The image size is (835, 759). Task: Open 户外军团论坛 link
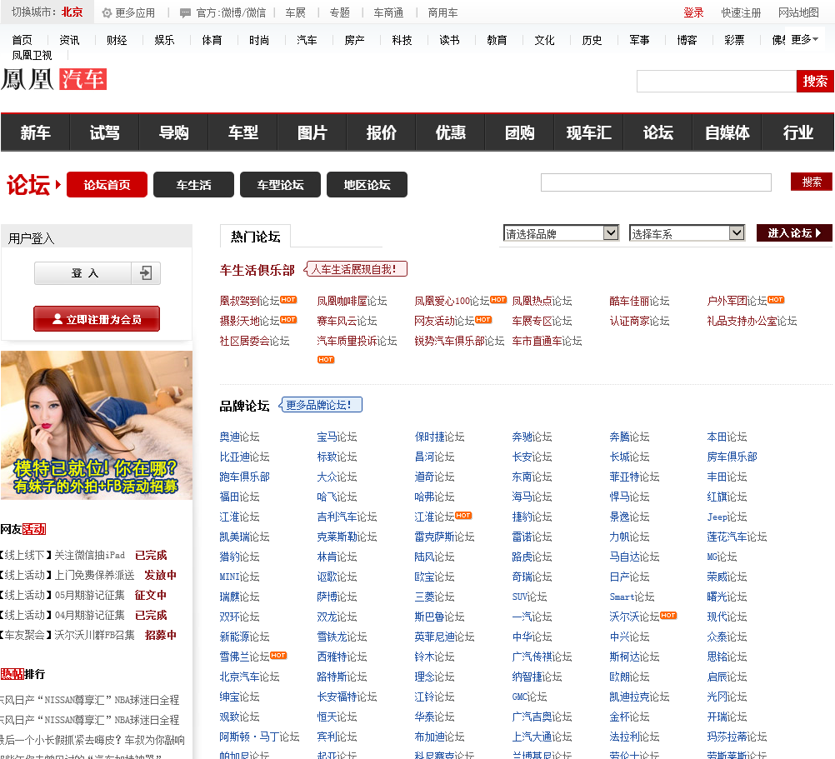point(737,301)
